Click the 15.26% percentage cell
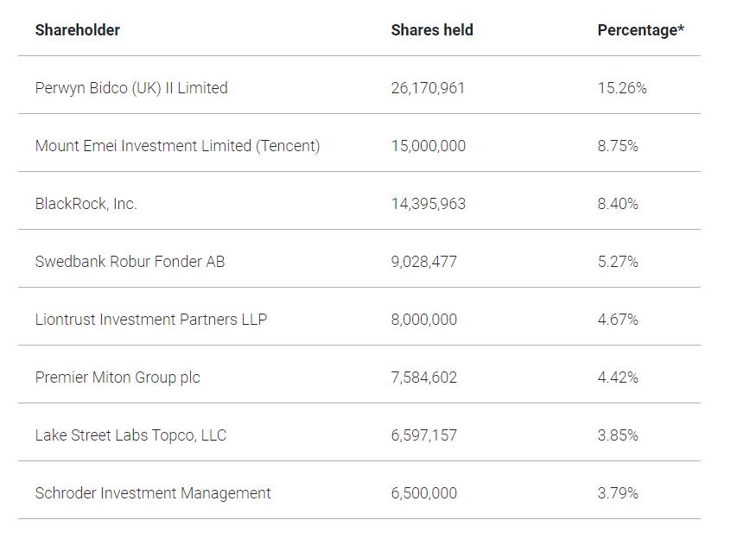The image size is (737, 533). (x=622, y=88)
